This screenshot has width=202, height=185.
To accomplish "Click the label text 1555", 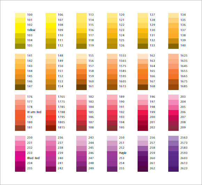I will pyautogui.click(x=123, y=55).
